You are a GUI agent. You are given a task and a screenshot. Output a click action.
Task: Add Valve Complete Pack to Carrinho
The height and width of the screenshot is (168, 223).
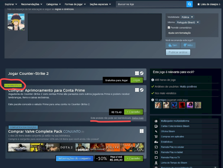coord(134,158)
